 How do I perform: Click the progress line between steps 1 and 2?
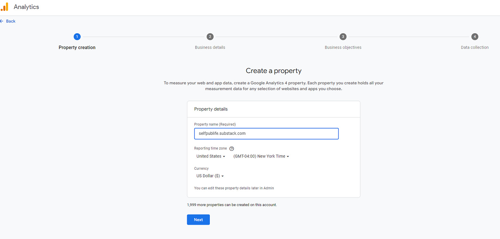pos(144,36)
